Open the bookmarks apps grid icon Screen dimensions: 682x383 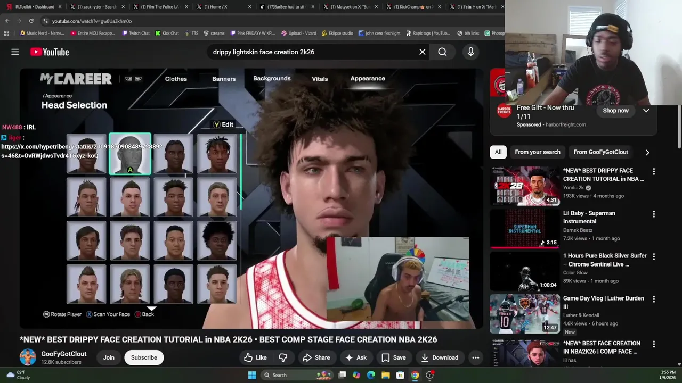pyautogui.click(x=6, y=33)
